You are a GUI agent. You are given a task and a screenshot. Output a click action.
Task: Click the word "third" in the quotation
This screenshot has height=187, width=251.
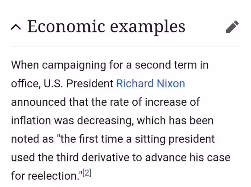pos(67,157)
